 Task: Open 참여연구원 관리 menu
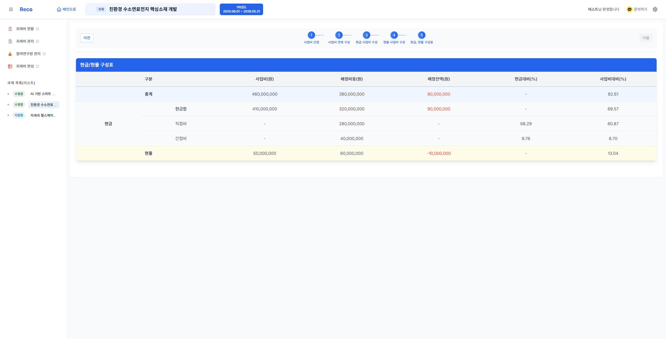pyautogui.click(x=28, y=54)
